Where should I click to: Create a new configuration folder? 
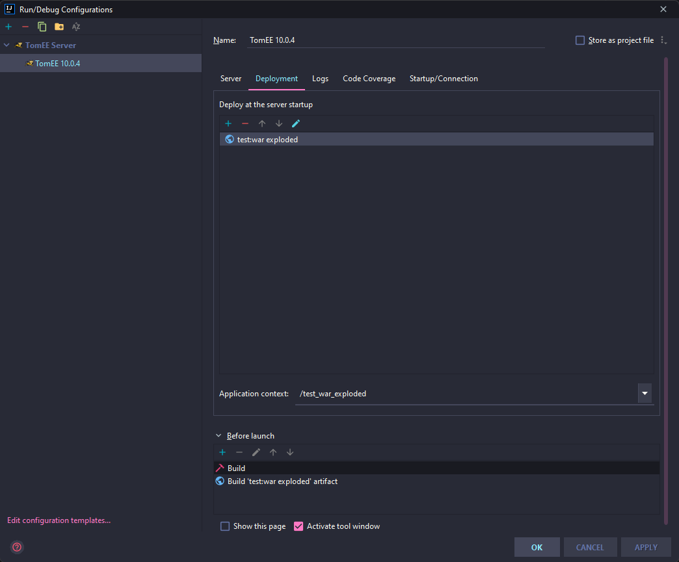pos(58,27)
